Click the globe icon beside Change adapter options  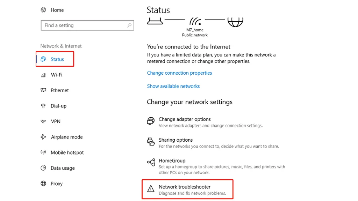(x=151, y=121)
